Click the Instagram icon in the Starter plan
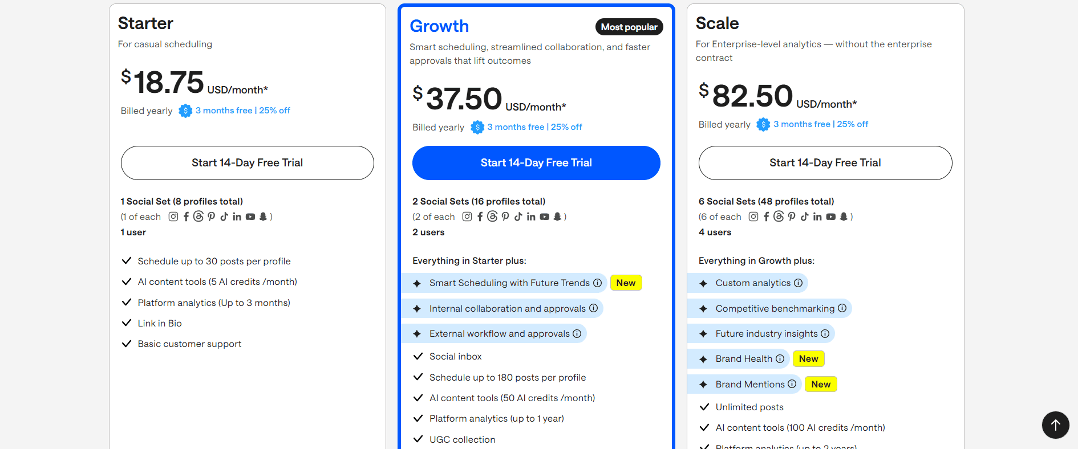This screenshot has width=1078, height=449. (173, 217)
